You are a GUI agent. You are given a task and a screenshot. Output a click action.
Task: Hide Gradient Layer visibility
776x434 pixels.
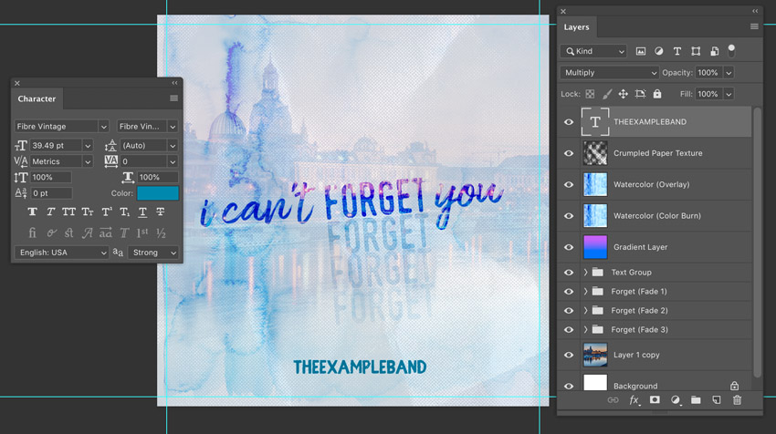(569, 247)
